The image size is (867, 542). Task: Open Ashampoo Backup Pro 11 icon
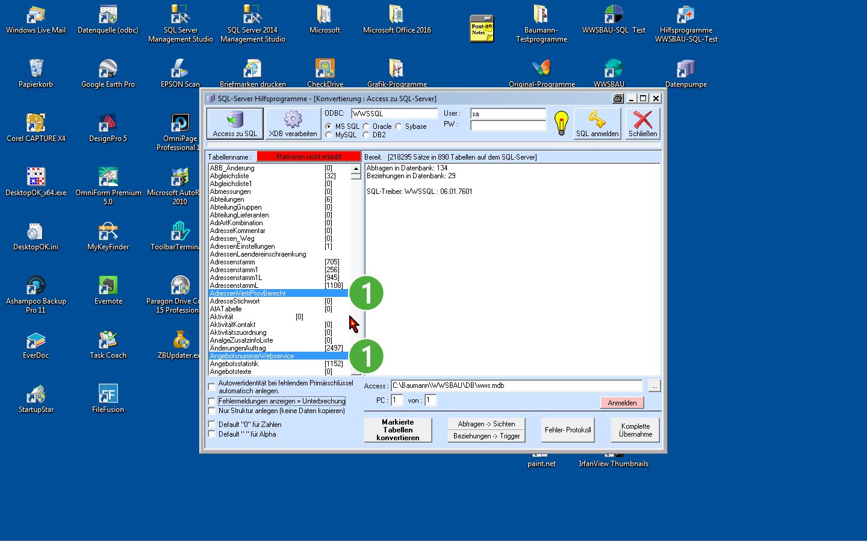pyautogui.click(x=36, y=295)
